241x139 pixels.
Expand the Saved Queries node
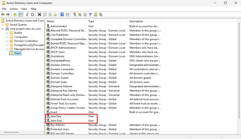coord(3,25)
